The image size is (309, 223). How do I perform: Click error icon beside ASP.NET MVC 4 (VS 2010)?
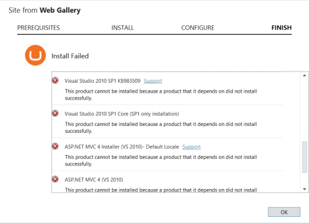(55, 179)
